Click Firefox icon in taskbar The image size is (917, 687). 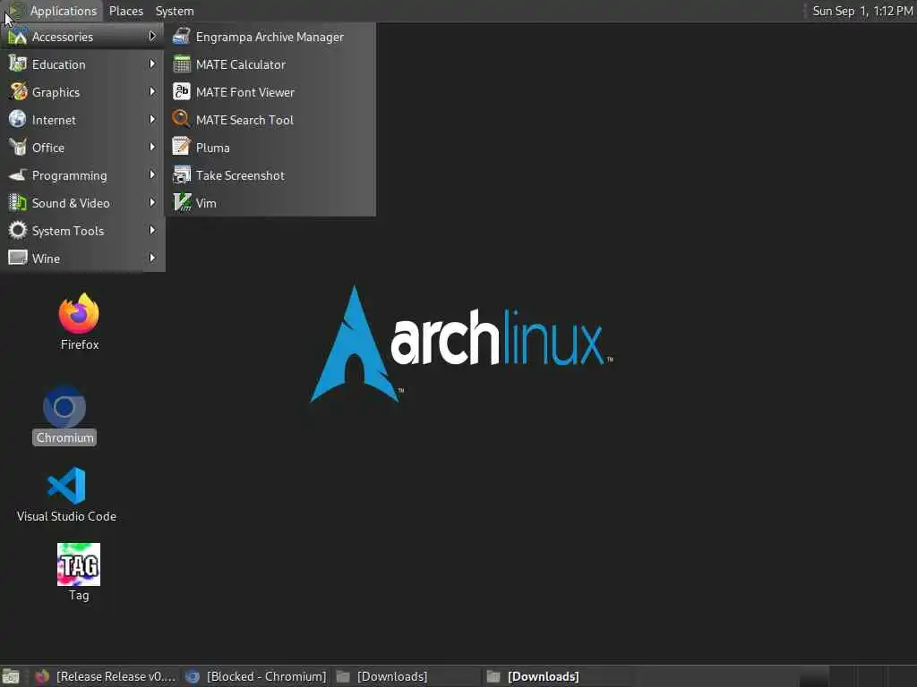(x=41, y=676)
